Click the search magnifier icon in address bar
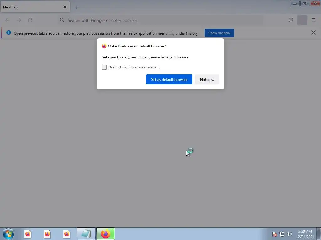 point(62,20)
